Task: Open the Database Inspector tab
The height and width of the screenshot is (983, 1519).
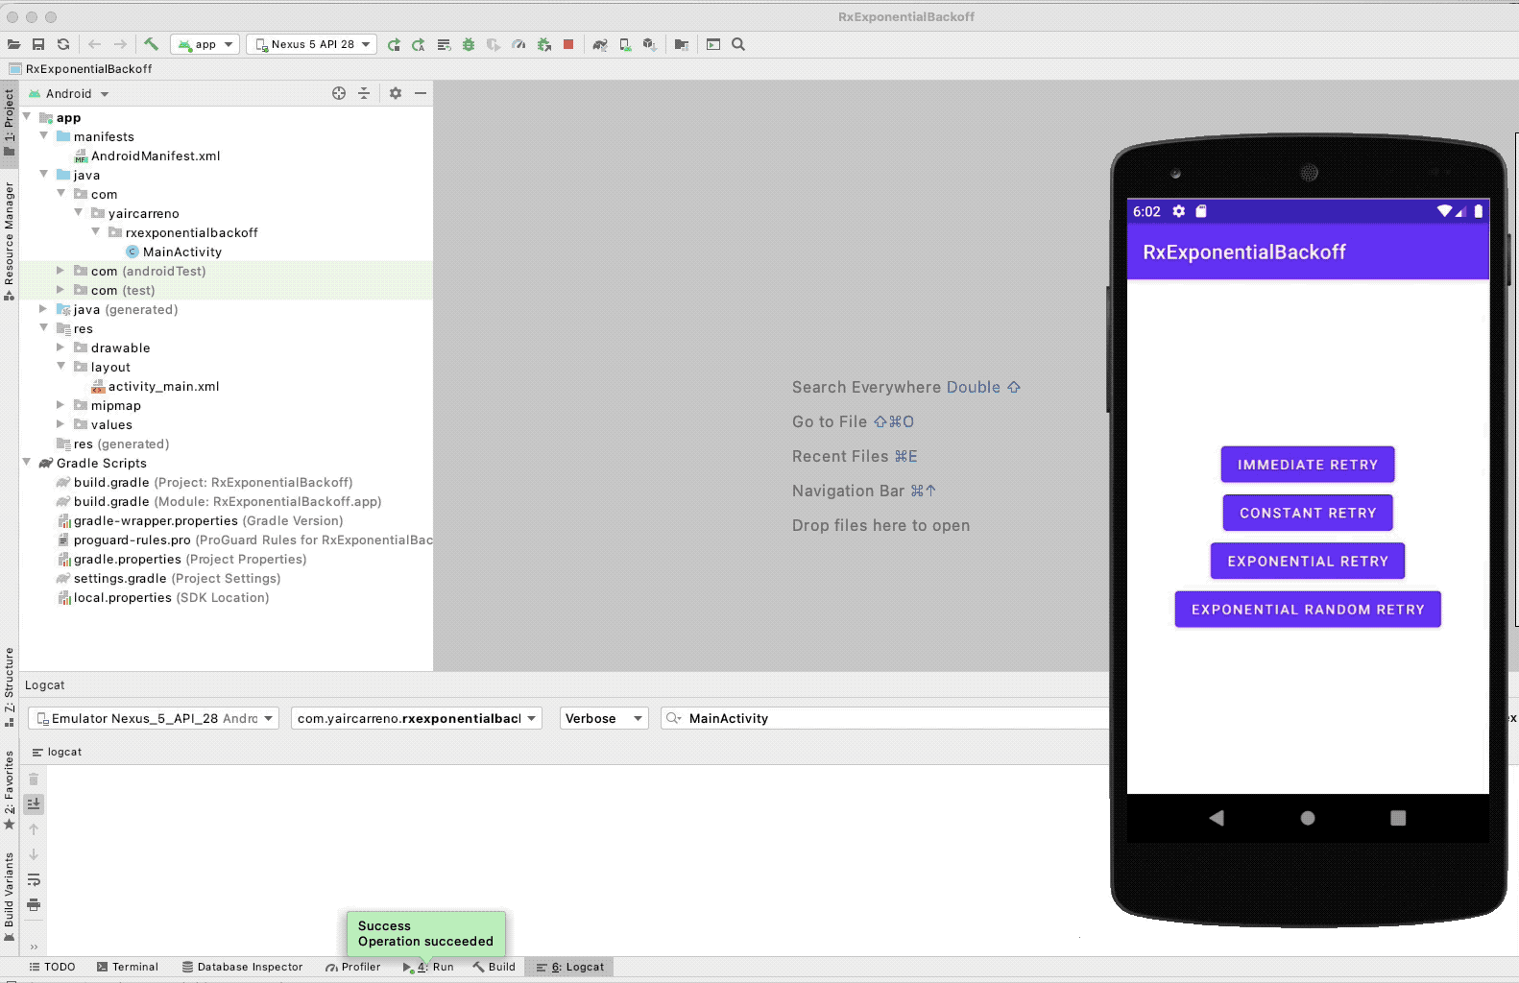Action: click(x=242, y=967)
